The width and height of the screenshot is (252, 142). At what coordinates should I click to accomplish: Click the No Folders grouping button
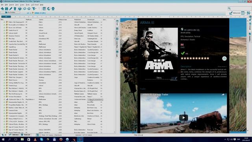point(10,12)
